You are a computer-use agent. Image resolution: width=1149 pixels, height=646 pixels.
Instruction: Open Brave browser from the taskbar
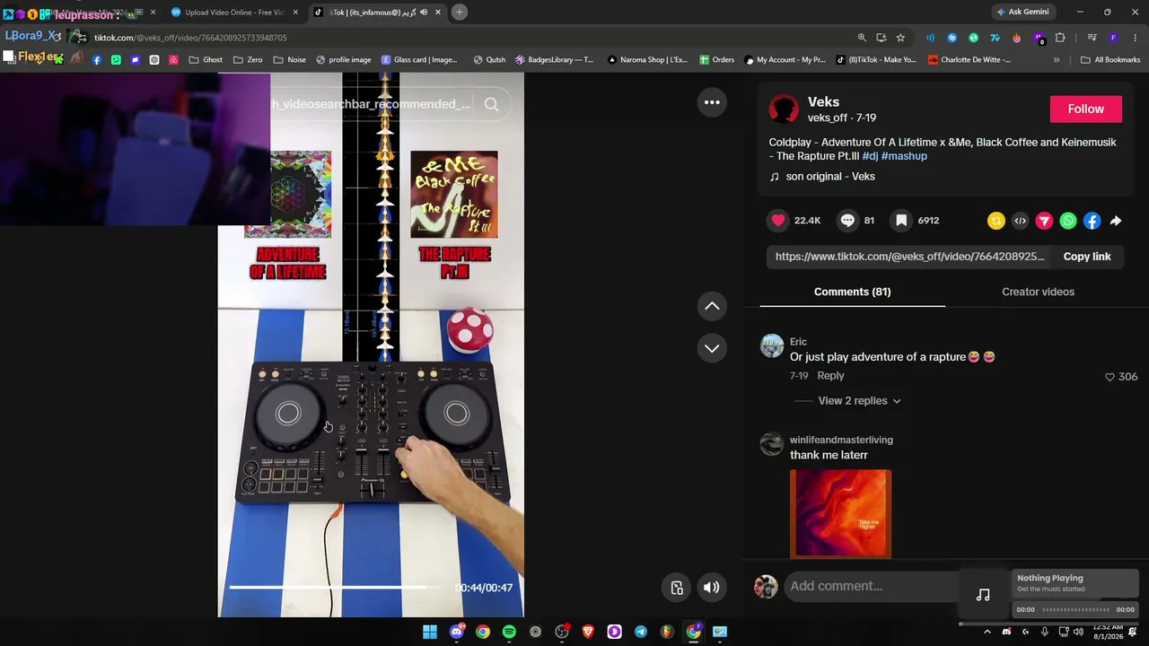pos(588,632)
